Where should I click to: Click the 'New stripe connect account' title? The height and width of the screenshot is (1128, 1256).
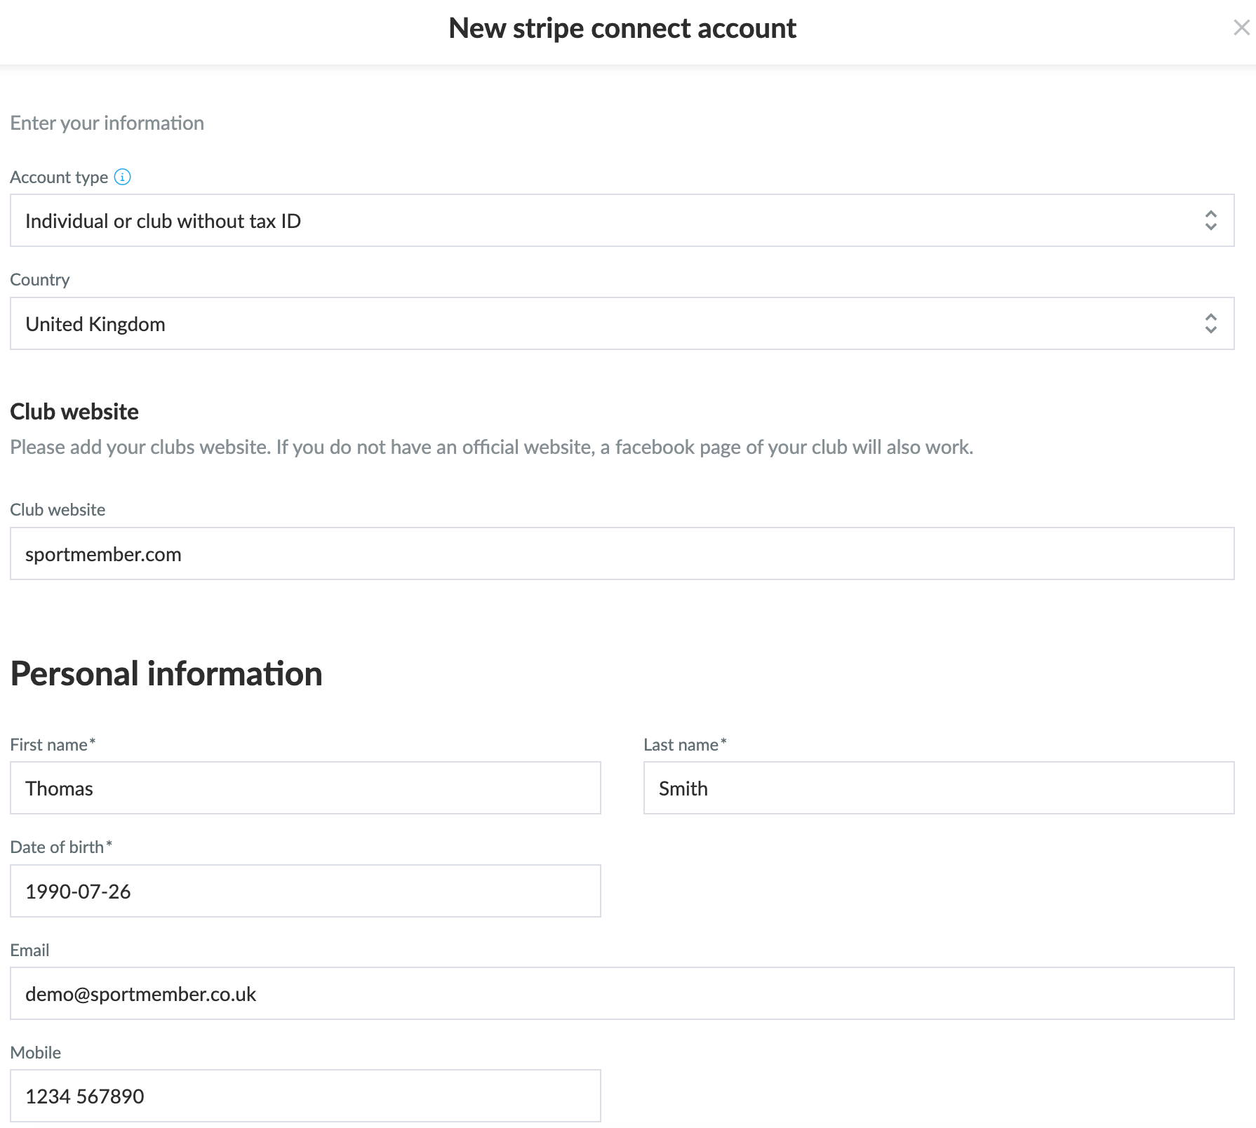pos(622,28)
